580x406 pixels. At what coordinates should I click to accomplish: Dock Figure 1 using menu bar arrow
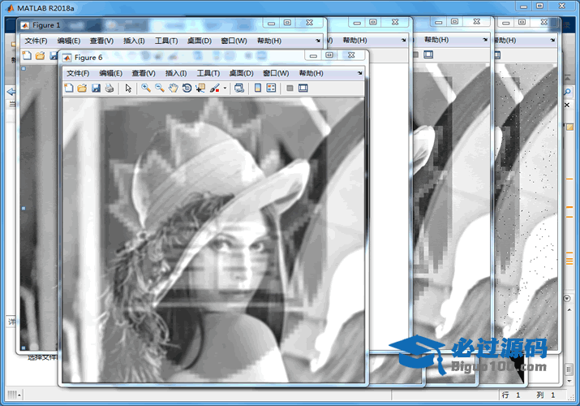tap(318, 41)
